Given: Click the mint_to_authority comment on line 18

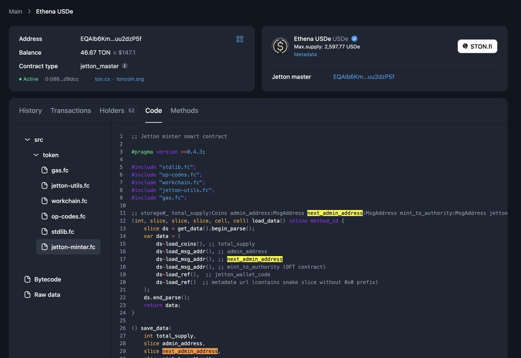Looking at the screenshot, I should [272, 267].
